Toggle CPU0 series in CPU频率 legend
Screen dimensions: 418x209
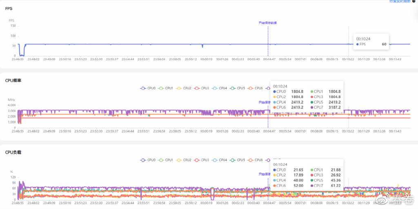[143, 88]
